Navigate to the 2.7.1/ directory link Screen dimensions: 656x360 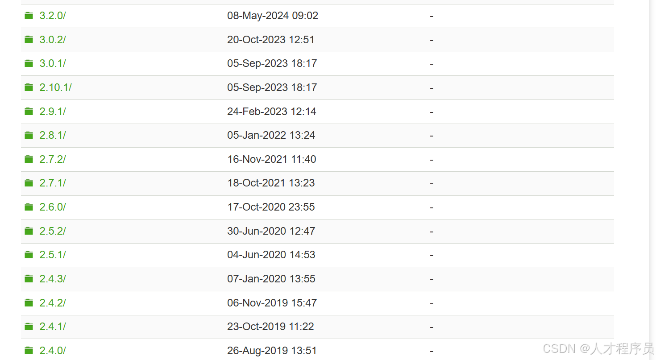pyautogui.click(x=53, y=183)
